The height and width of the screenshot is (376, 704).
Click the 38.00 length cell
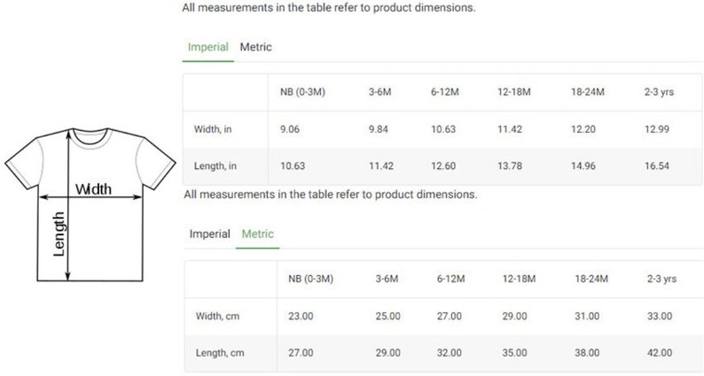tap(587, 353)
